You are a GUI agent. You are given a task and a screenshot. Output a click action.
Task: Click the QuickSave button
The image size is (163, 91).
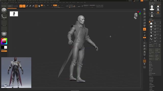(x=130, y=1)
